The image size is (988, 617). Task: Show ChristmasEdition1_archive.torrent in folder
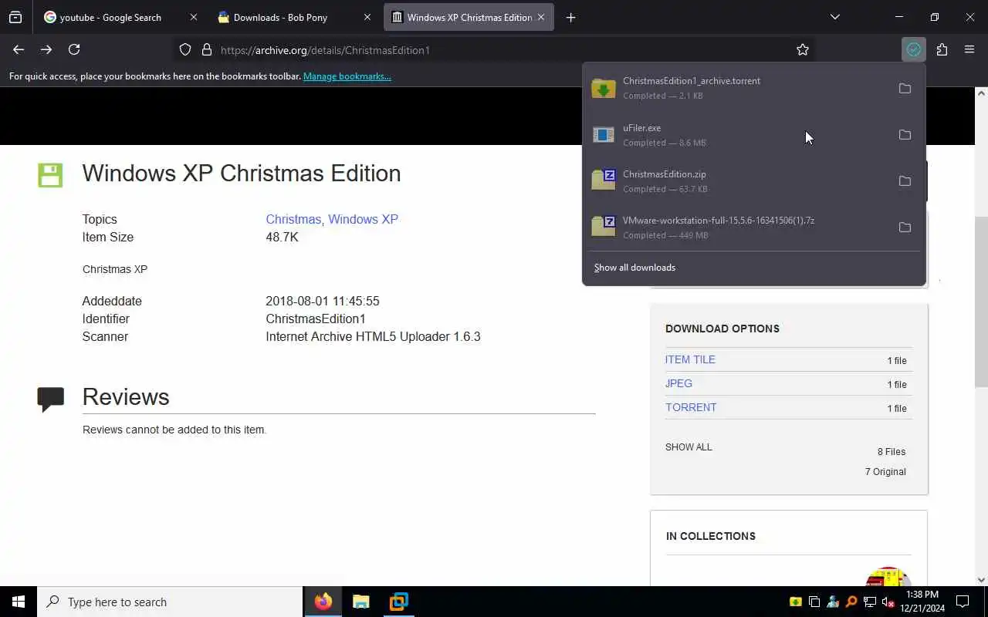pyautogui.click(x=905, y=88)
